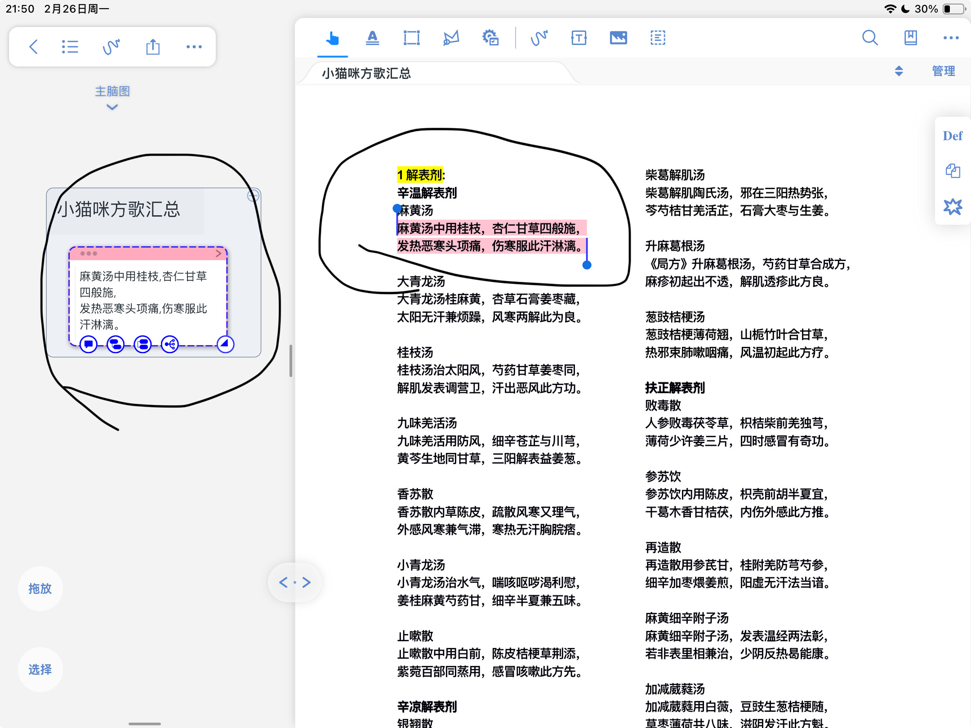Click the 管理 button
The width and height of the screenshot is (971, 728).
click(x=944, y=71)
